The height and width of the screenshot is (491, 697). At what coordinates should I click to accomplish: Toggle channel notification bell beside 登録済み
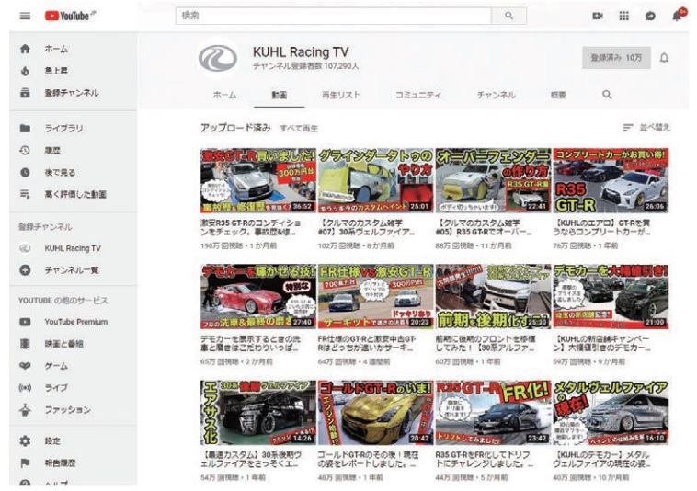pos(664,58)
